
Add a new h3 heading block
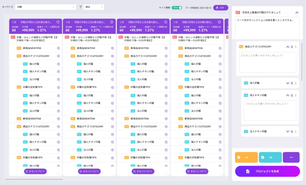tap(270, 157)
